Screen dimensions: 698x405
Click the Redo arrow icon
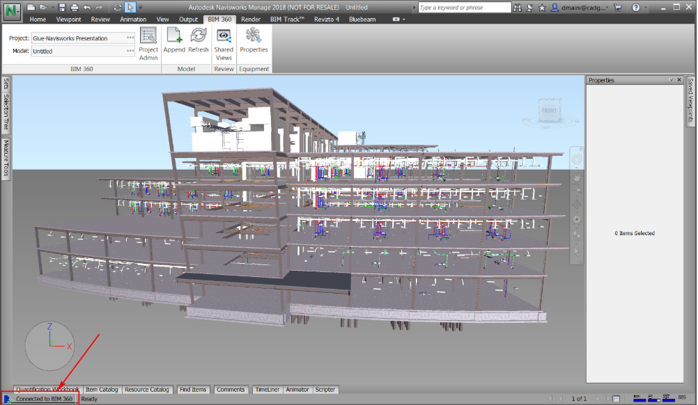coord(100,7)
